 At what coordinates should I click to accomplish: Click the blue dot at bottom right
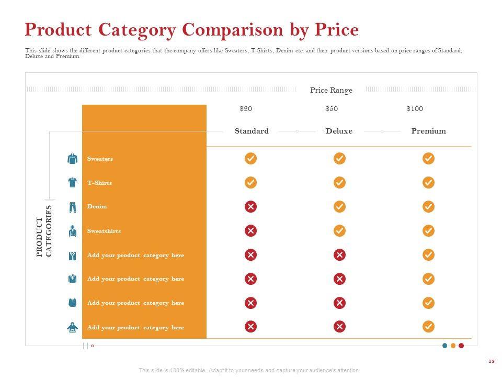tap(445, 346)
